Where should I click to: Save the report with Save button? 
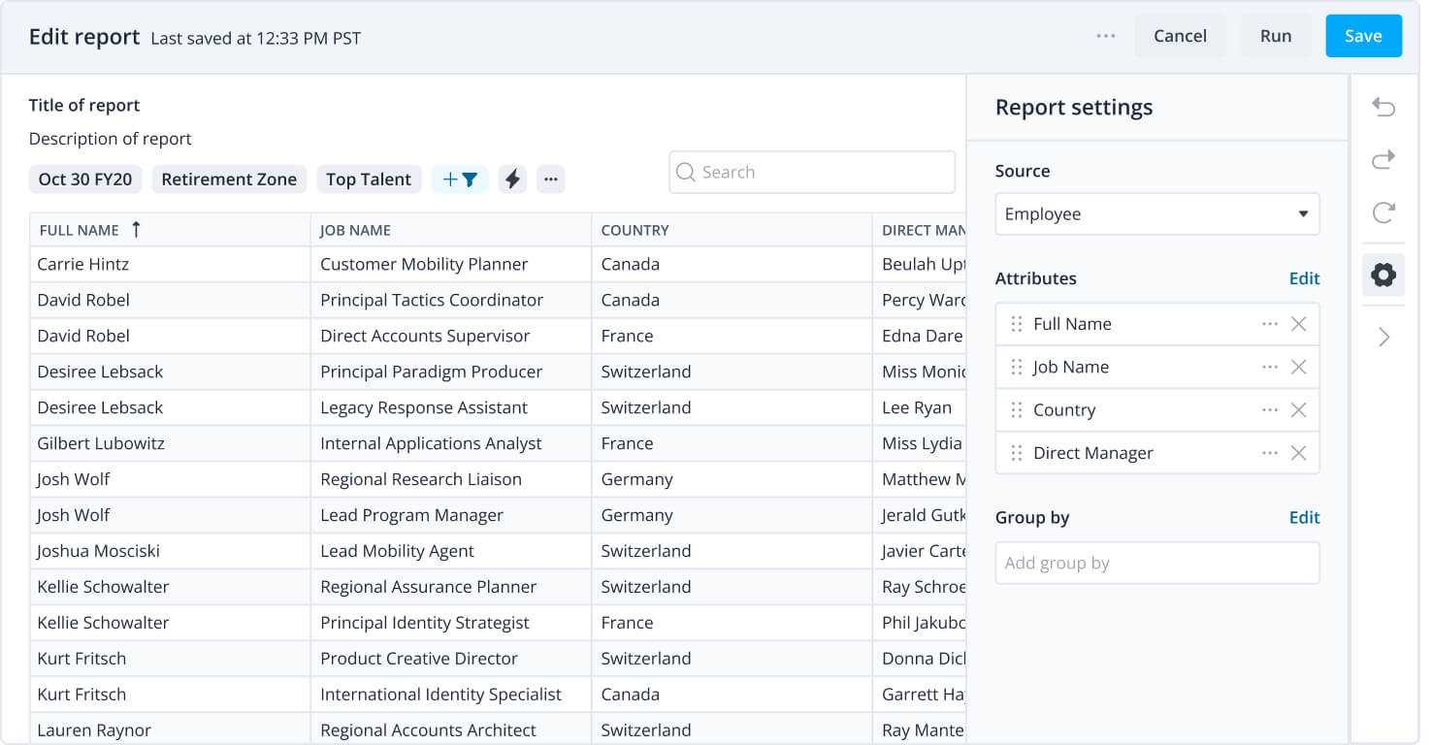point(1363,36)
